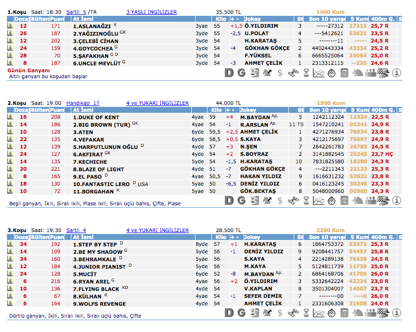Click the horse heads icon for race 3
The height and width of the screenshot is (332, 416).
pyautogui.click(x=357, y=313)
